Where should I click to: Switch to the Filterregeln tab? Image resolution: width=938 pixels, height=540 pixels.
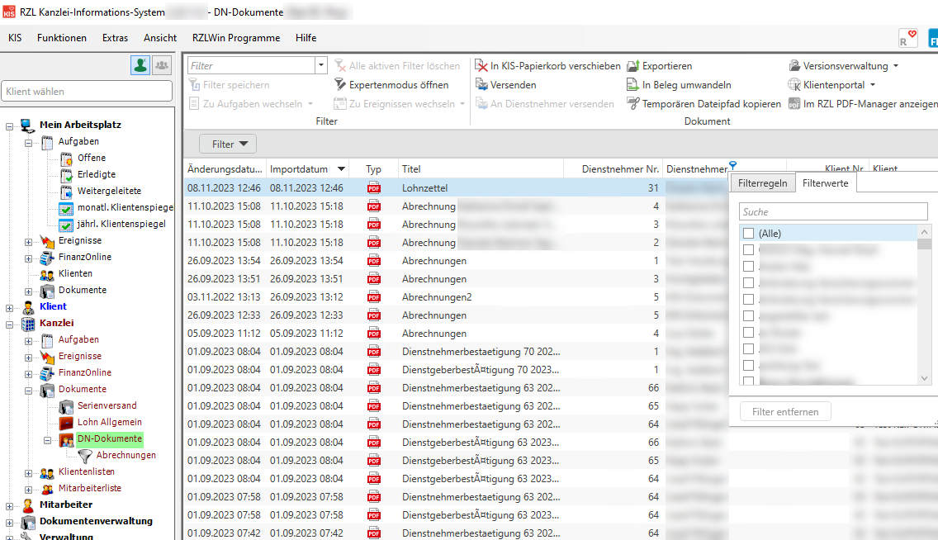tap(762, 183)
